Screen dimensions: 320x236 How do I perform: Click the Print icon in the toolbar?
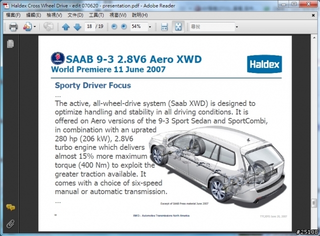point(13,26)
